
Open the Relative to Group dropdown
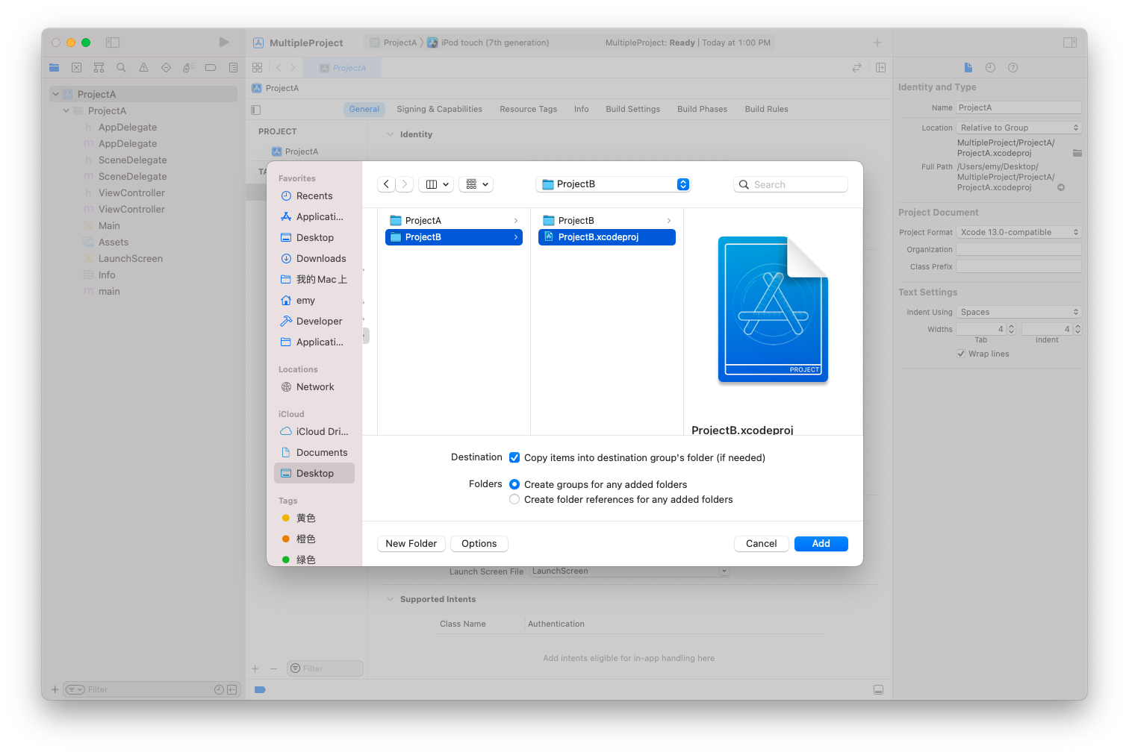(1019, 128)
